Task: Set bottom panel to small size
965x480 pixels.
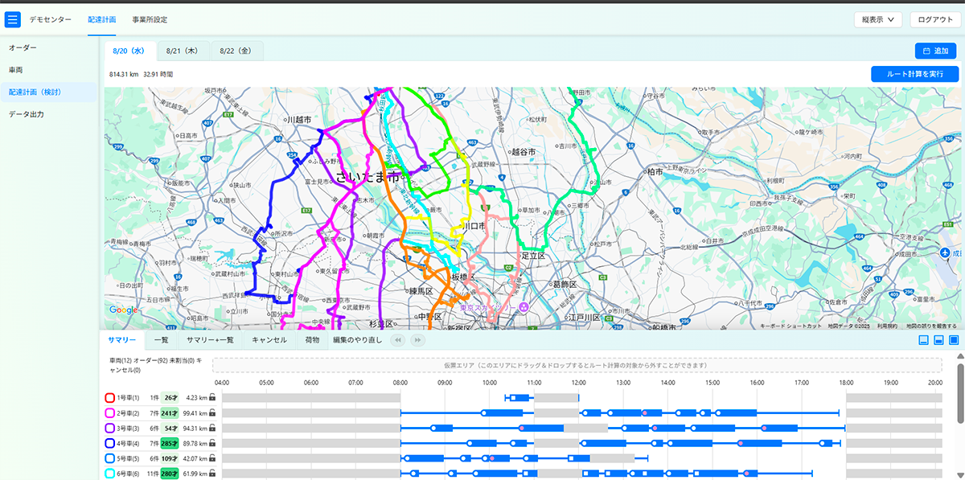Action: [x=923, y=340]
